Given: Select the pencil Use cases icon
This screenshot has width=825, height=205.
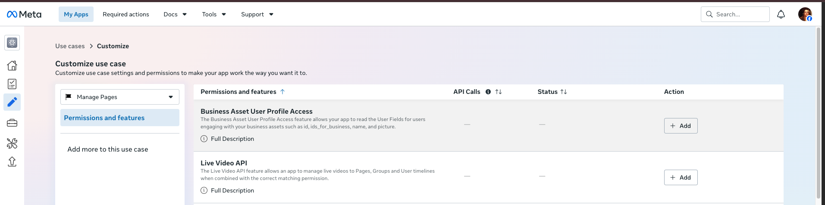Looking at the screenshot, I should coord(12,102).
